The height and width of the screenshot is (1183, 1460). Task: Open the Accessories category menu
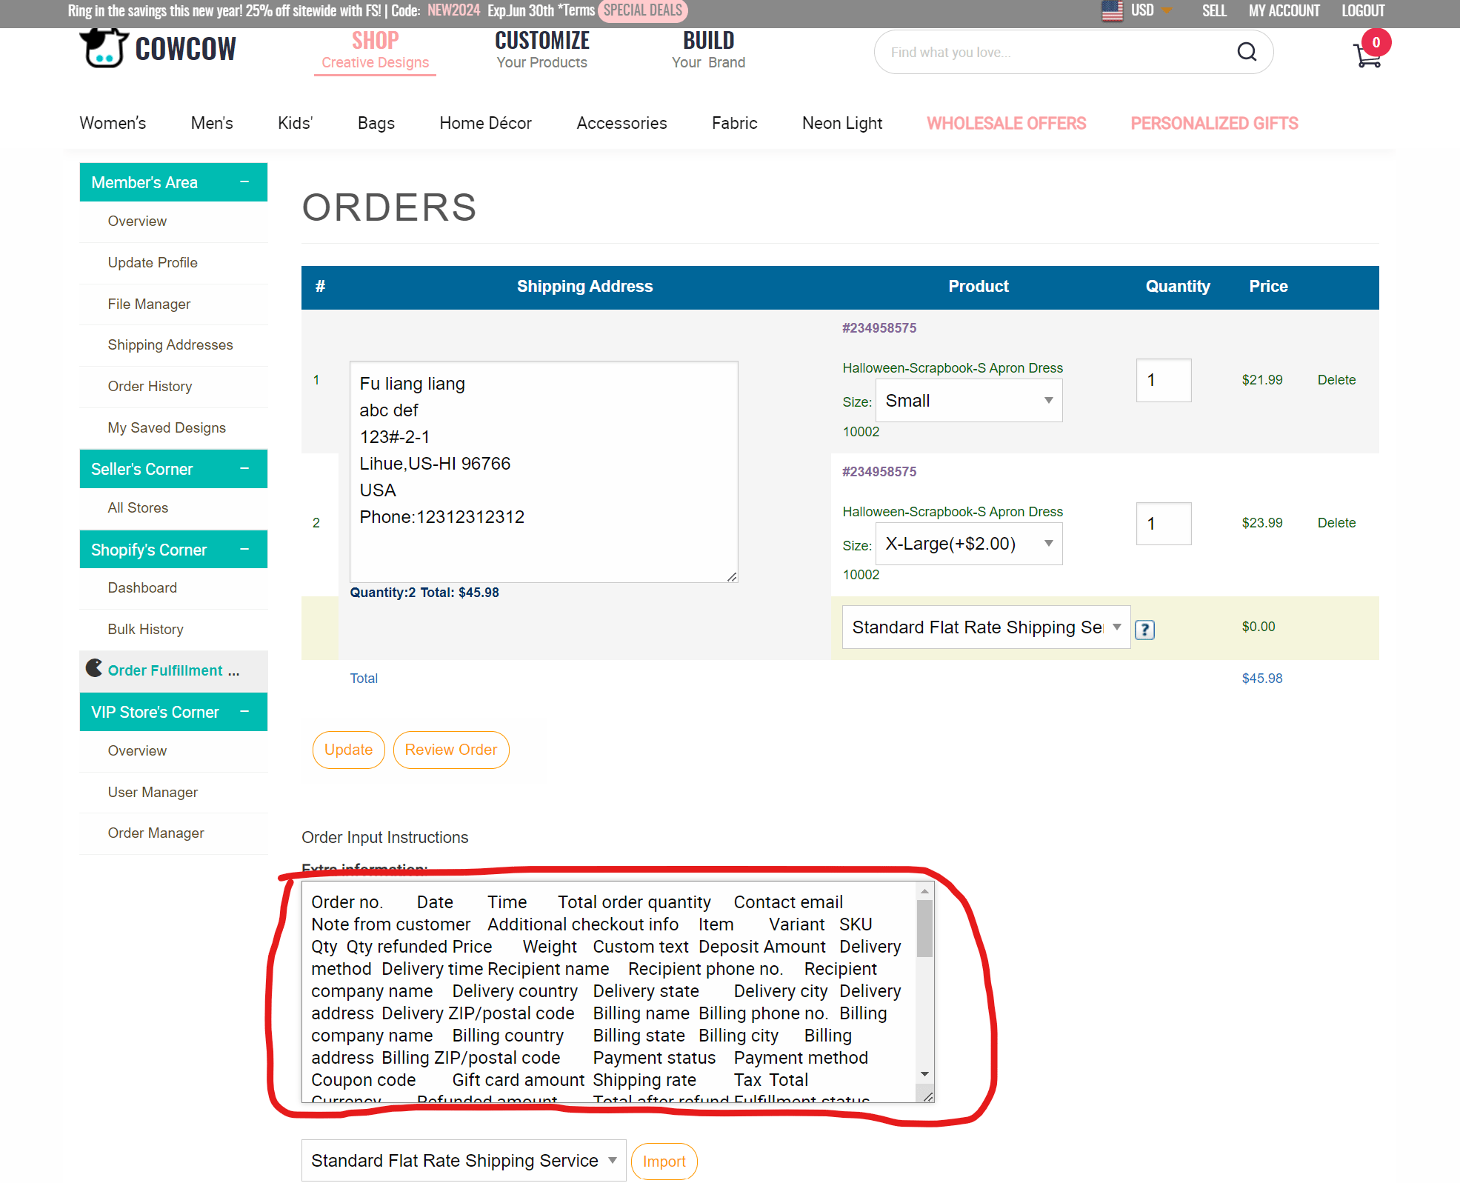(x=622, y=124)
